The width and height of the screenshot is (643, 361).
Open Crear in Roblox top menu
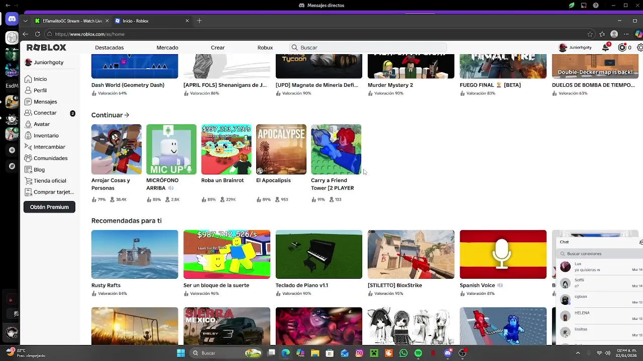tap(218, 48)
